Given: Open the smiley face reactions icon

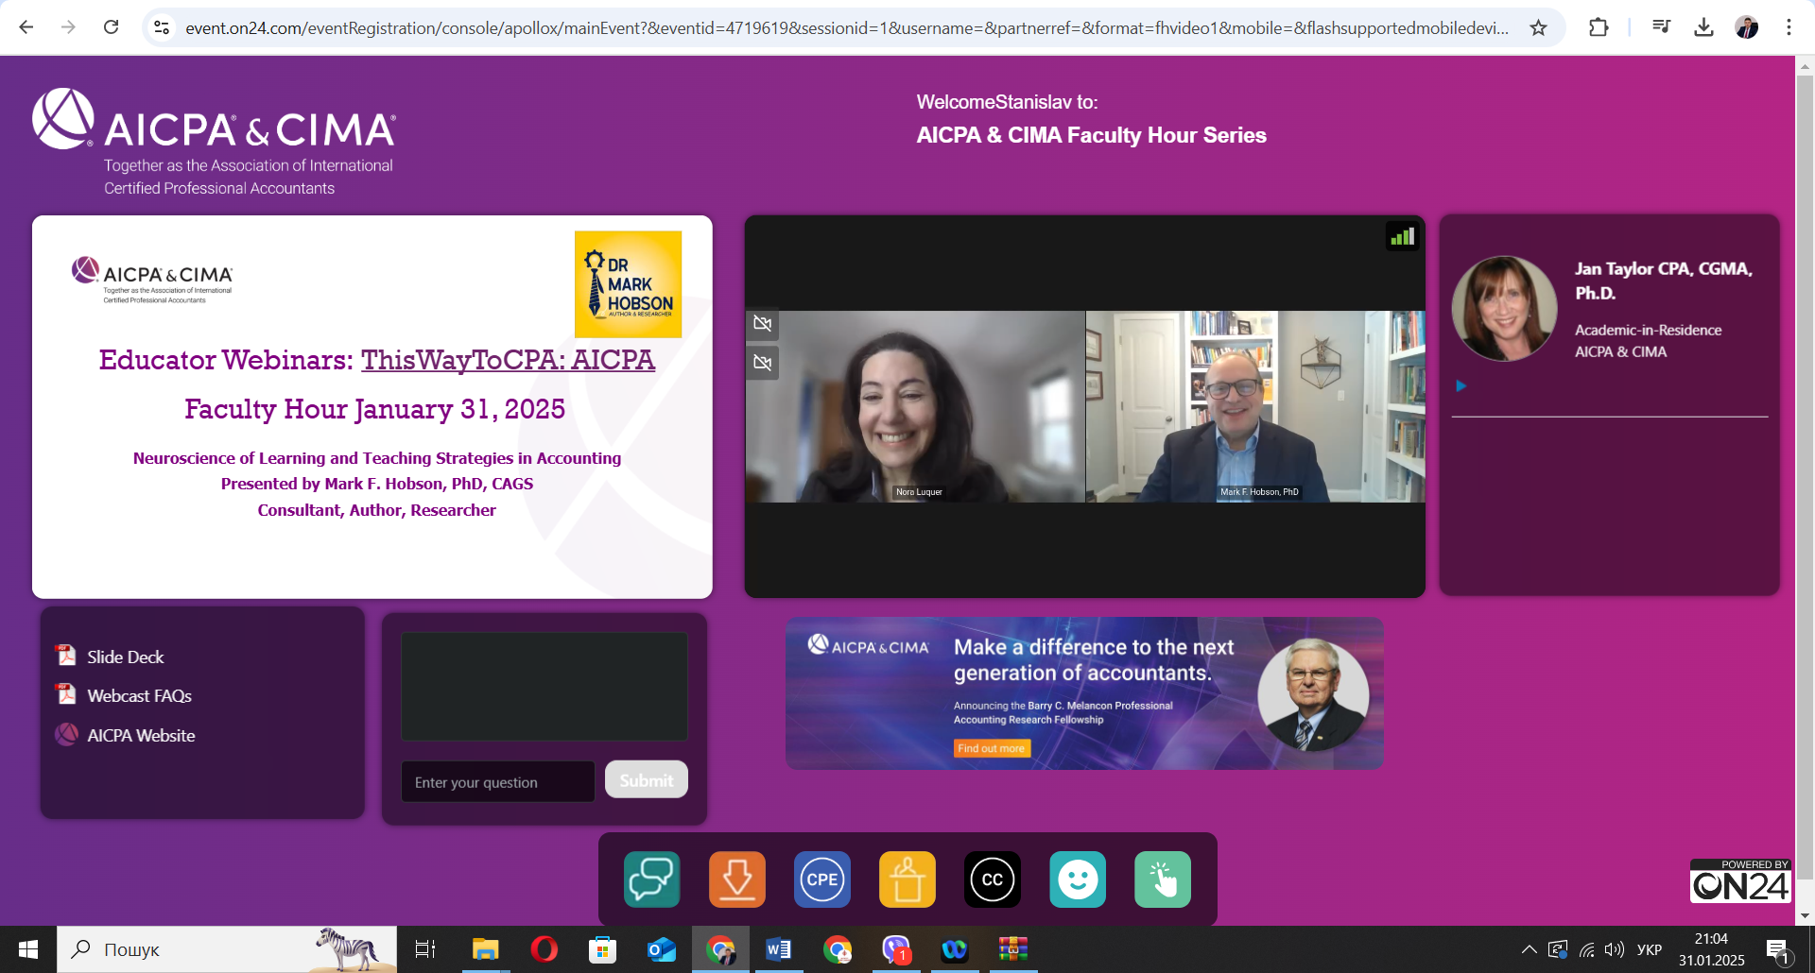Looking at the screenshot, I should pos(1078,879).
